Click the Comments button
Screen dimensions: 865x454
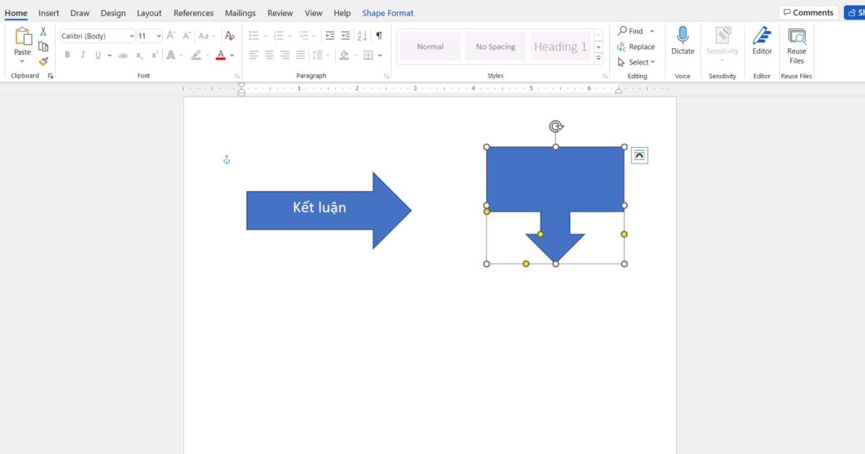point(808,13)
